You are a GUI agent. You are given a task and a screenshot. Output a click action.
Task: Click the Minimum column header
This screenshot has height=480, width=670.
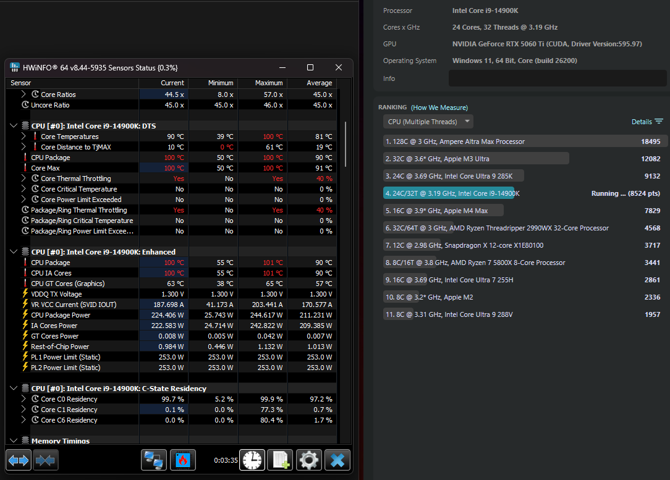[213, 83]
